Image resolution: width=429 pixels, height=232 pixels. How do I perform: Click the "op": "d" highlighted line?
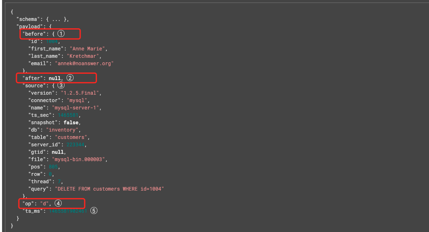tap(35, 204)
